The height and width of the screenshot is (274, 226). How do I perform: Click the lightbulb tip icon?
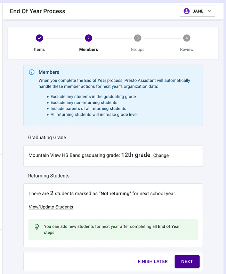(37, 227)
